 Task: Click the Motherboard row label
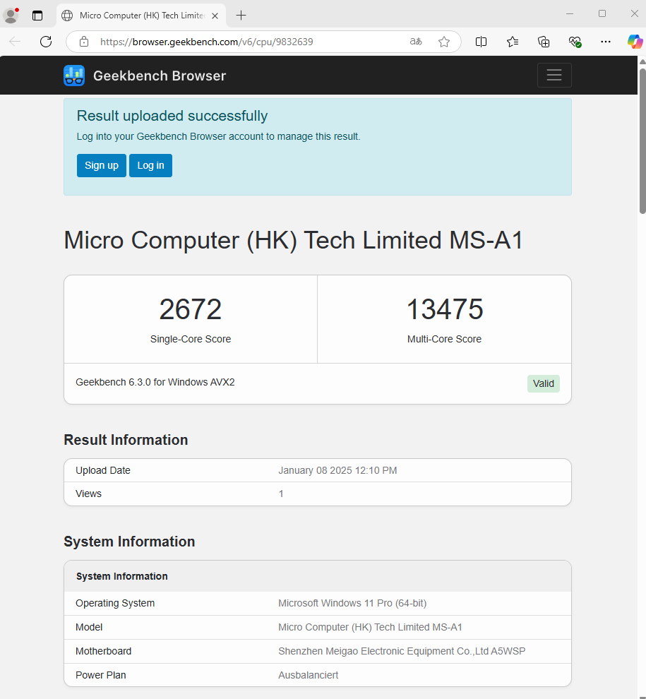pyautogui.click(x=104, y=651)
